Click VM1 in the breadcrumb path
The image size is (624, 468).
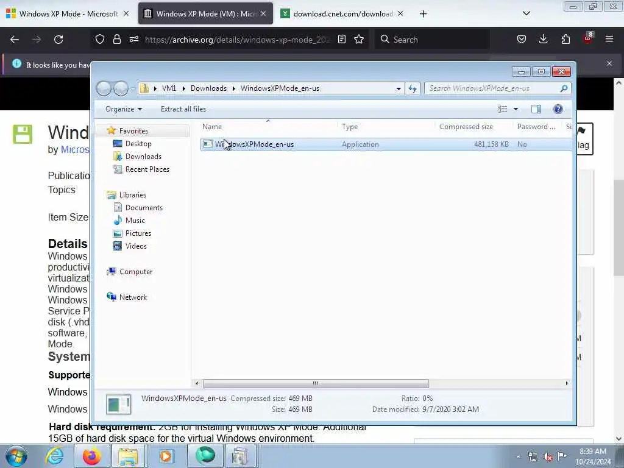coord(169,88)
